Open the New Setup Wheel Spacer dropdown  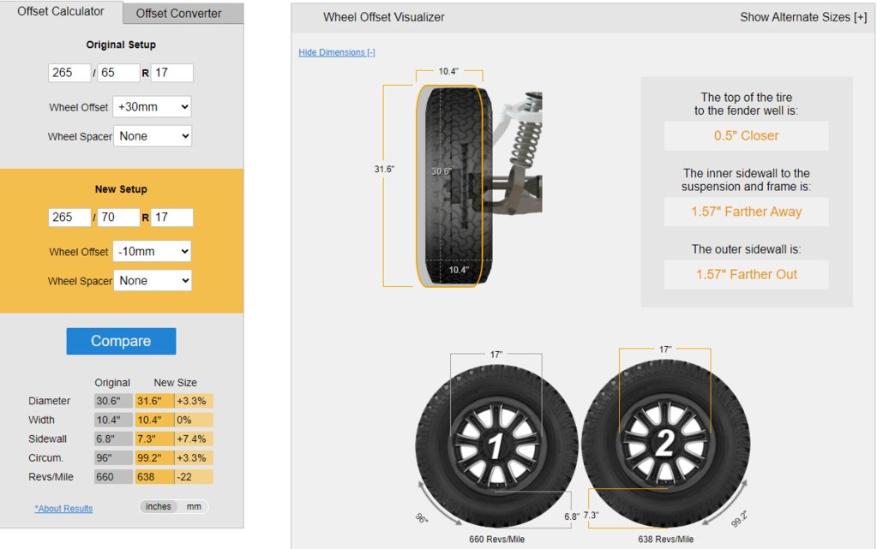[152, 281]
